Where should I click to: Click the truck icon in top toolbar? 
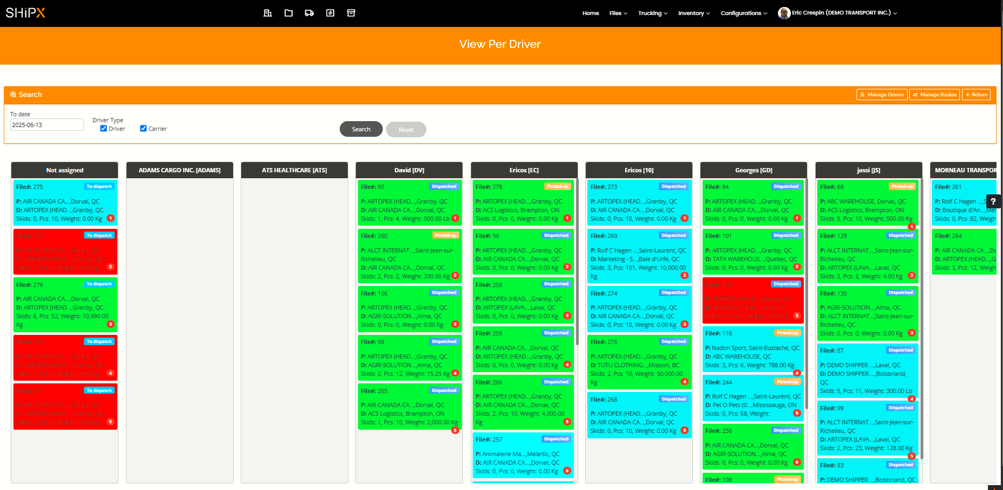(309, 13)
